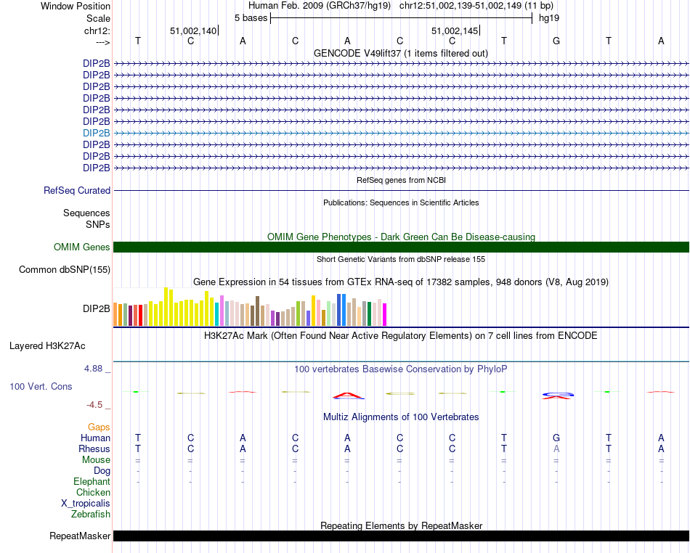Click the 100 Vert. Cons track label
Viewport: 690px width, 553px height.
tap(41, 386)
